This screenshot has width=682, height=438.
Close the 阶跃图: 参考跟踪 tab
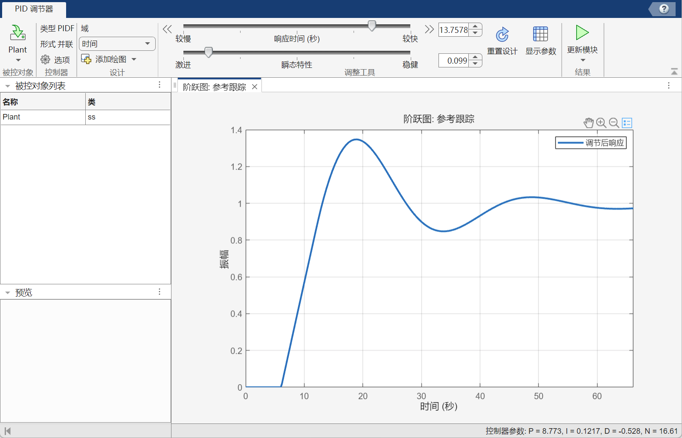(255, 87)
